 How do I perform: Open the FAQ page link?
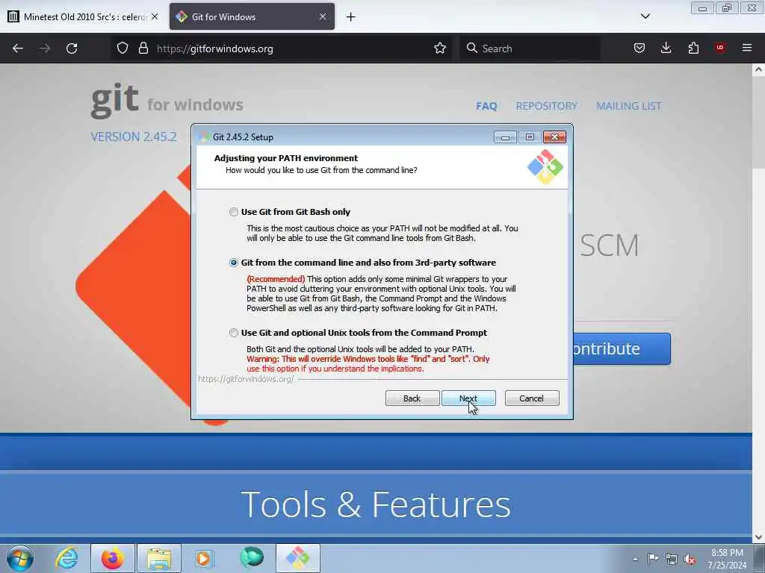pyautogui.click(x=486, y=106)
